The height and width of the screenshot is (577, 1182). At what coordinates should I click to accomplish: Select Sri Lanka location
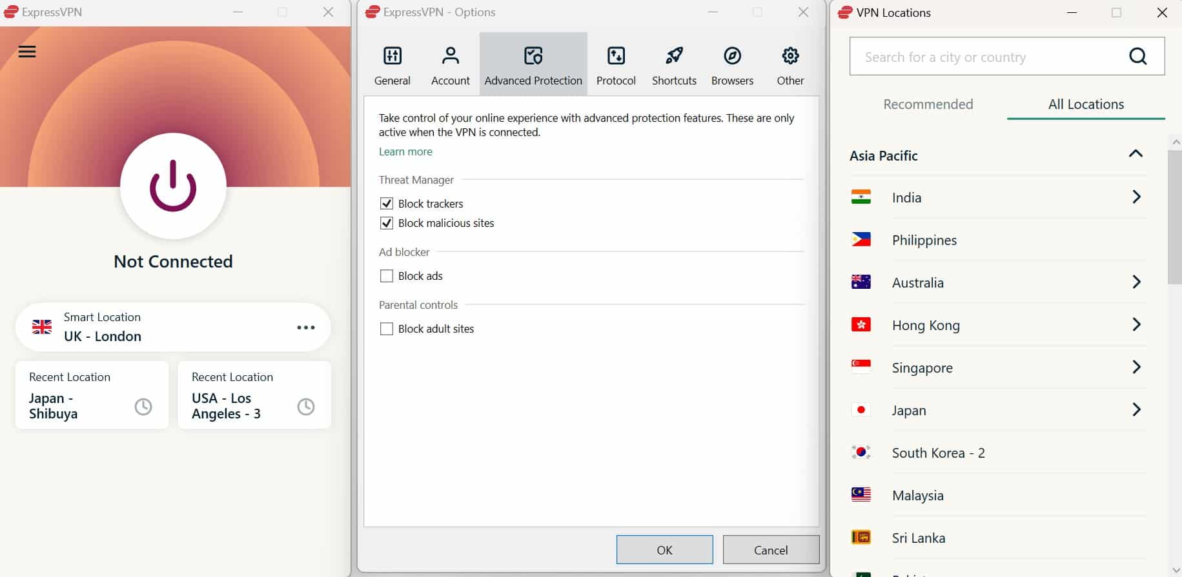click(x=998, y=538)
